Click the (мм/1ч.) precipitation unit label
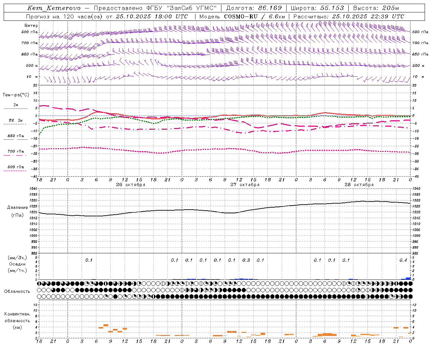The image size is (430, 344). click(17, 270)
